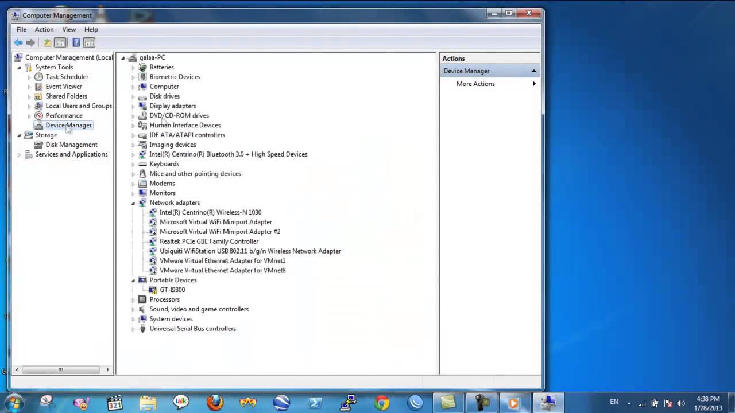This screenshot has width=735, height=413.
Task: Collapse the Network adapters category
Action: click(133, 203)
